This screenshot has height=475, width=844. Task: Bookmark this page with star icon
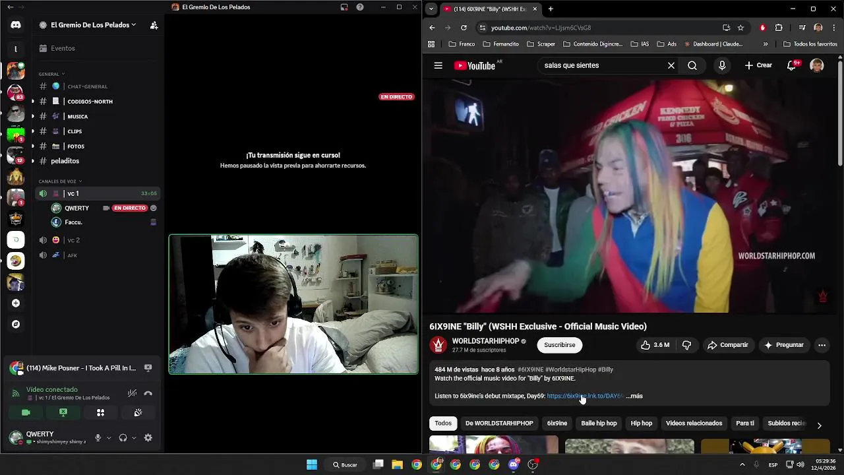point(740,28)
